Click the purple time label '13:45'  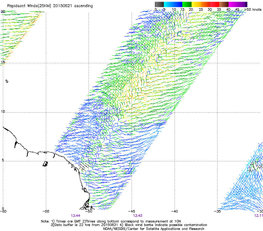[138, 216]
